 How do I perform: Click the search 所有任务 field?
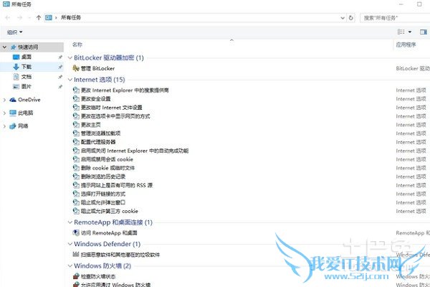pyautogui.click(x=395, y=18)
